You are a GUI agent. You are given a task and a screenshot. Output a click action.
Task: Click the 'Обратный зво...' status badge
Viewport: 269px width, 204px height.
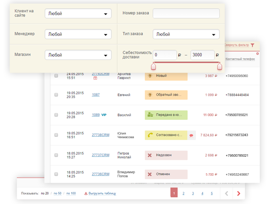[166, 95]
